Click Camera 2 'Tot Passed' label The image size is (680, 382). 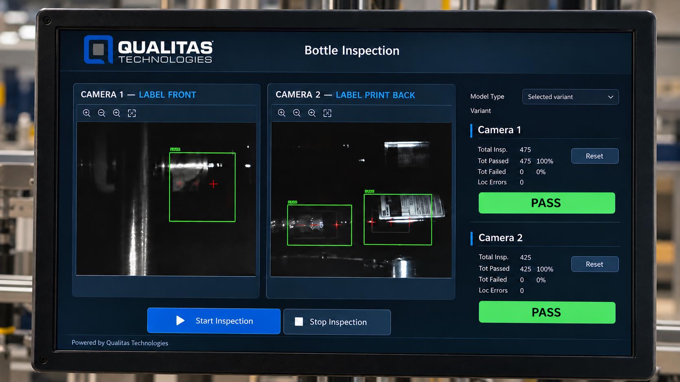point(494,269)
